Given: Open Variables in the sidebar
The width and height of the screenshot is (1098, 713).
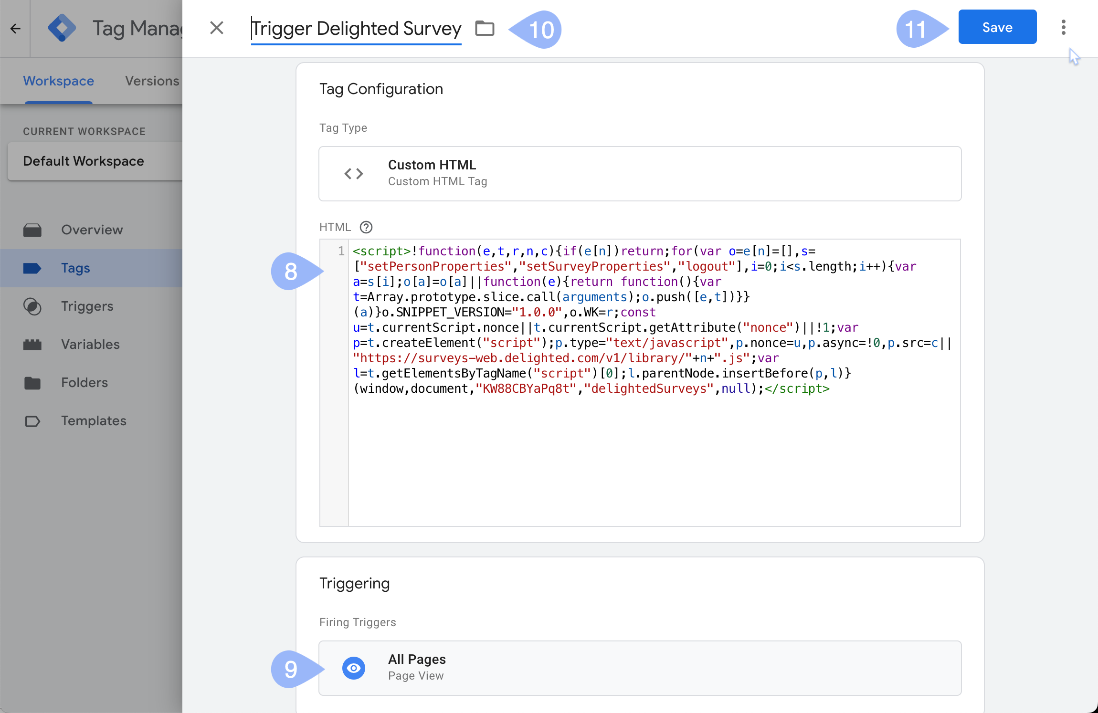Looking at the screenshot, I should click(x=91, y=345).
